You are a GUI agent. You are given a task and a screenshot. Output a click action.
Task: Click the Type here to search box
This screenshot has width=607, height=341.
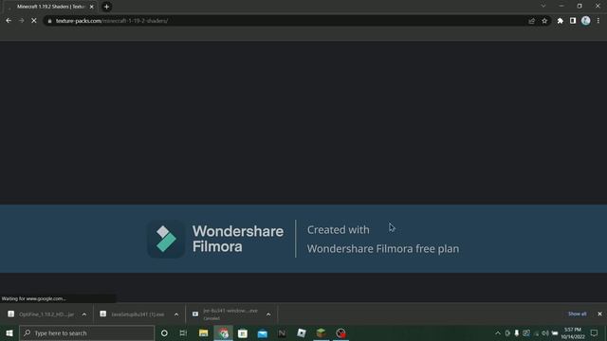click(86, 333)
